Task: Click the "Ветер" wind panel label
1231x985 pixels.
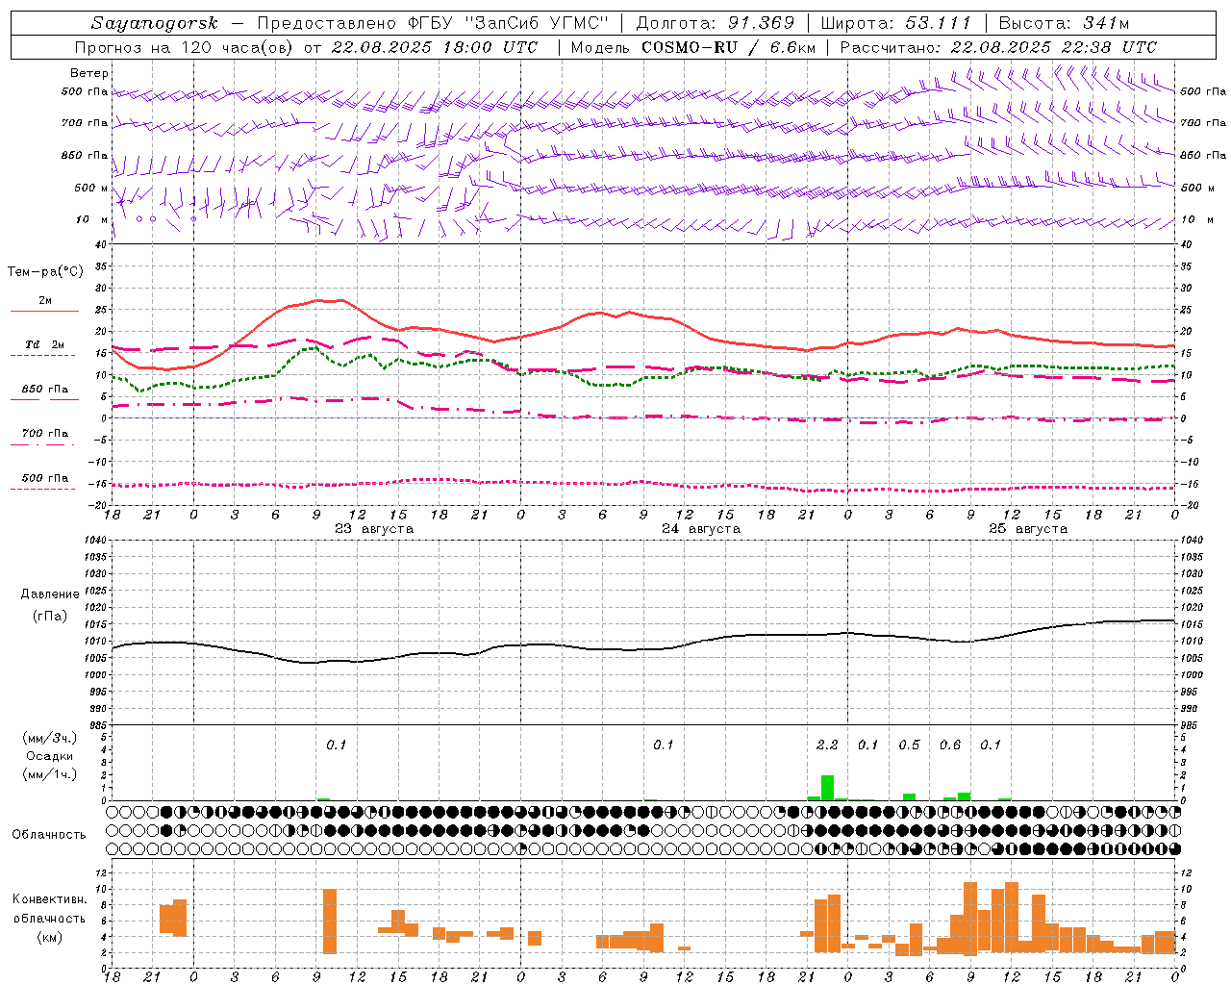Action: (x=89, y=73)
